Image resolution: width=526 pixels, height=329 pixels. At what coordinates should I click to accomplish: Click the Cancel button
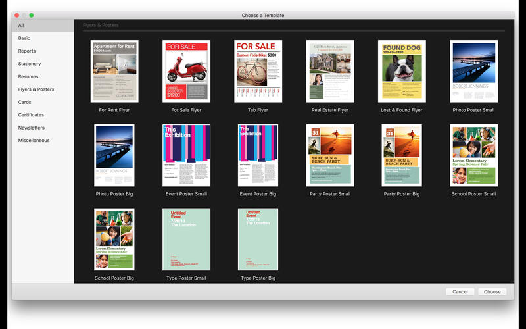point(460,291)
